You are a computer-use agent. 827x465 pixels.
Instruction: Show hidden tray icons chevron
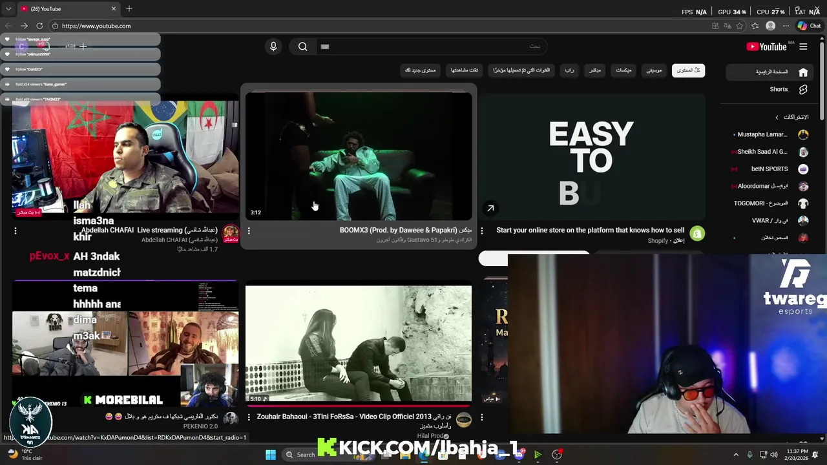pos(736,455)
